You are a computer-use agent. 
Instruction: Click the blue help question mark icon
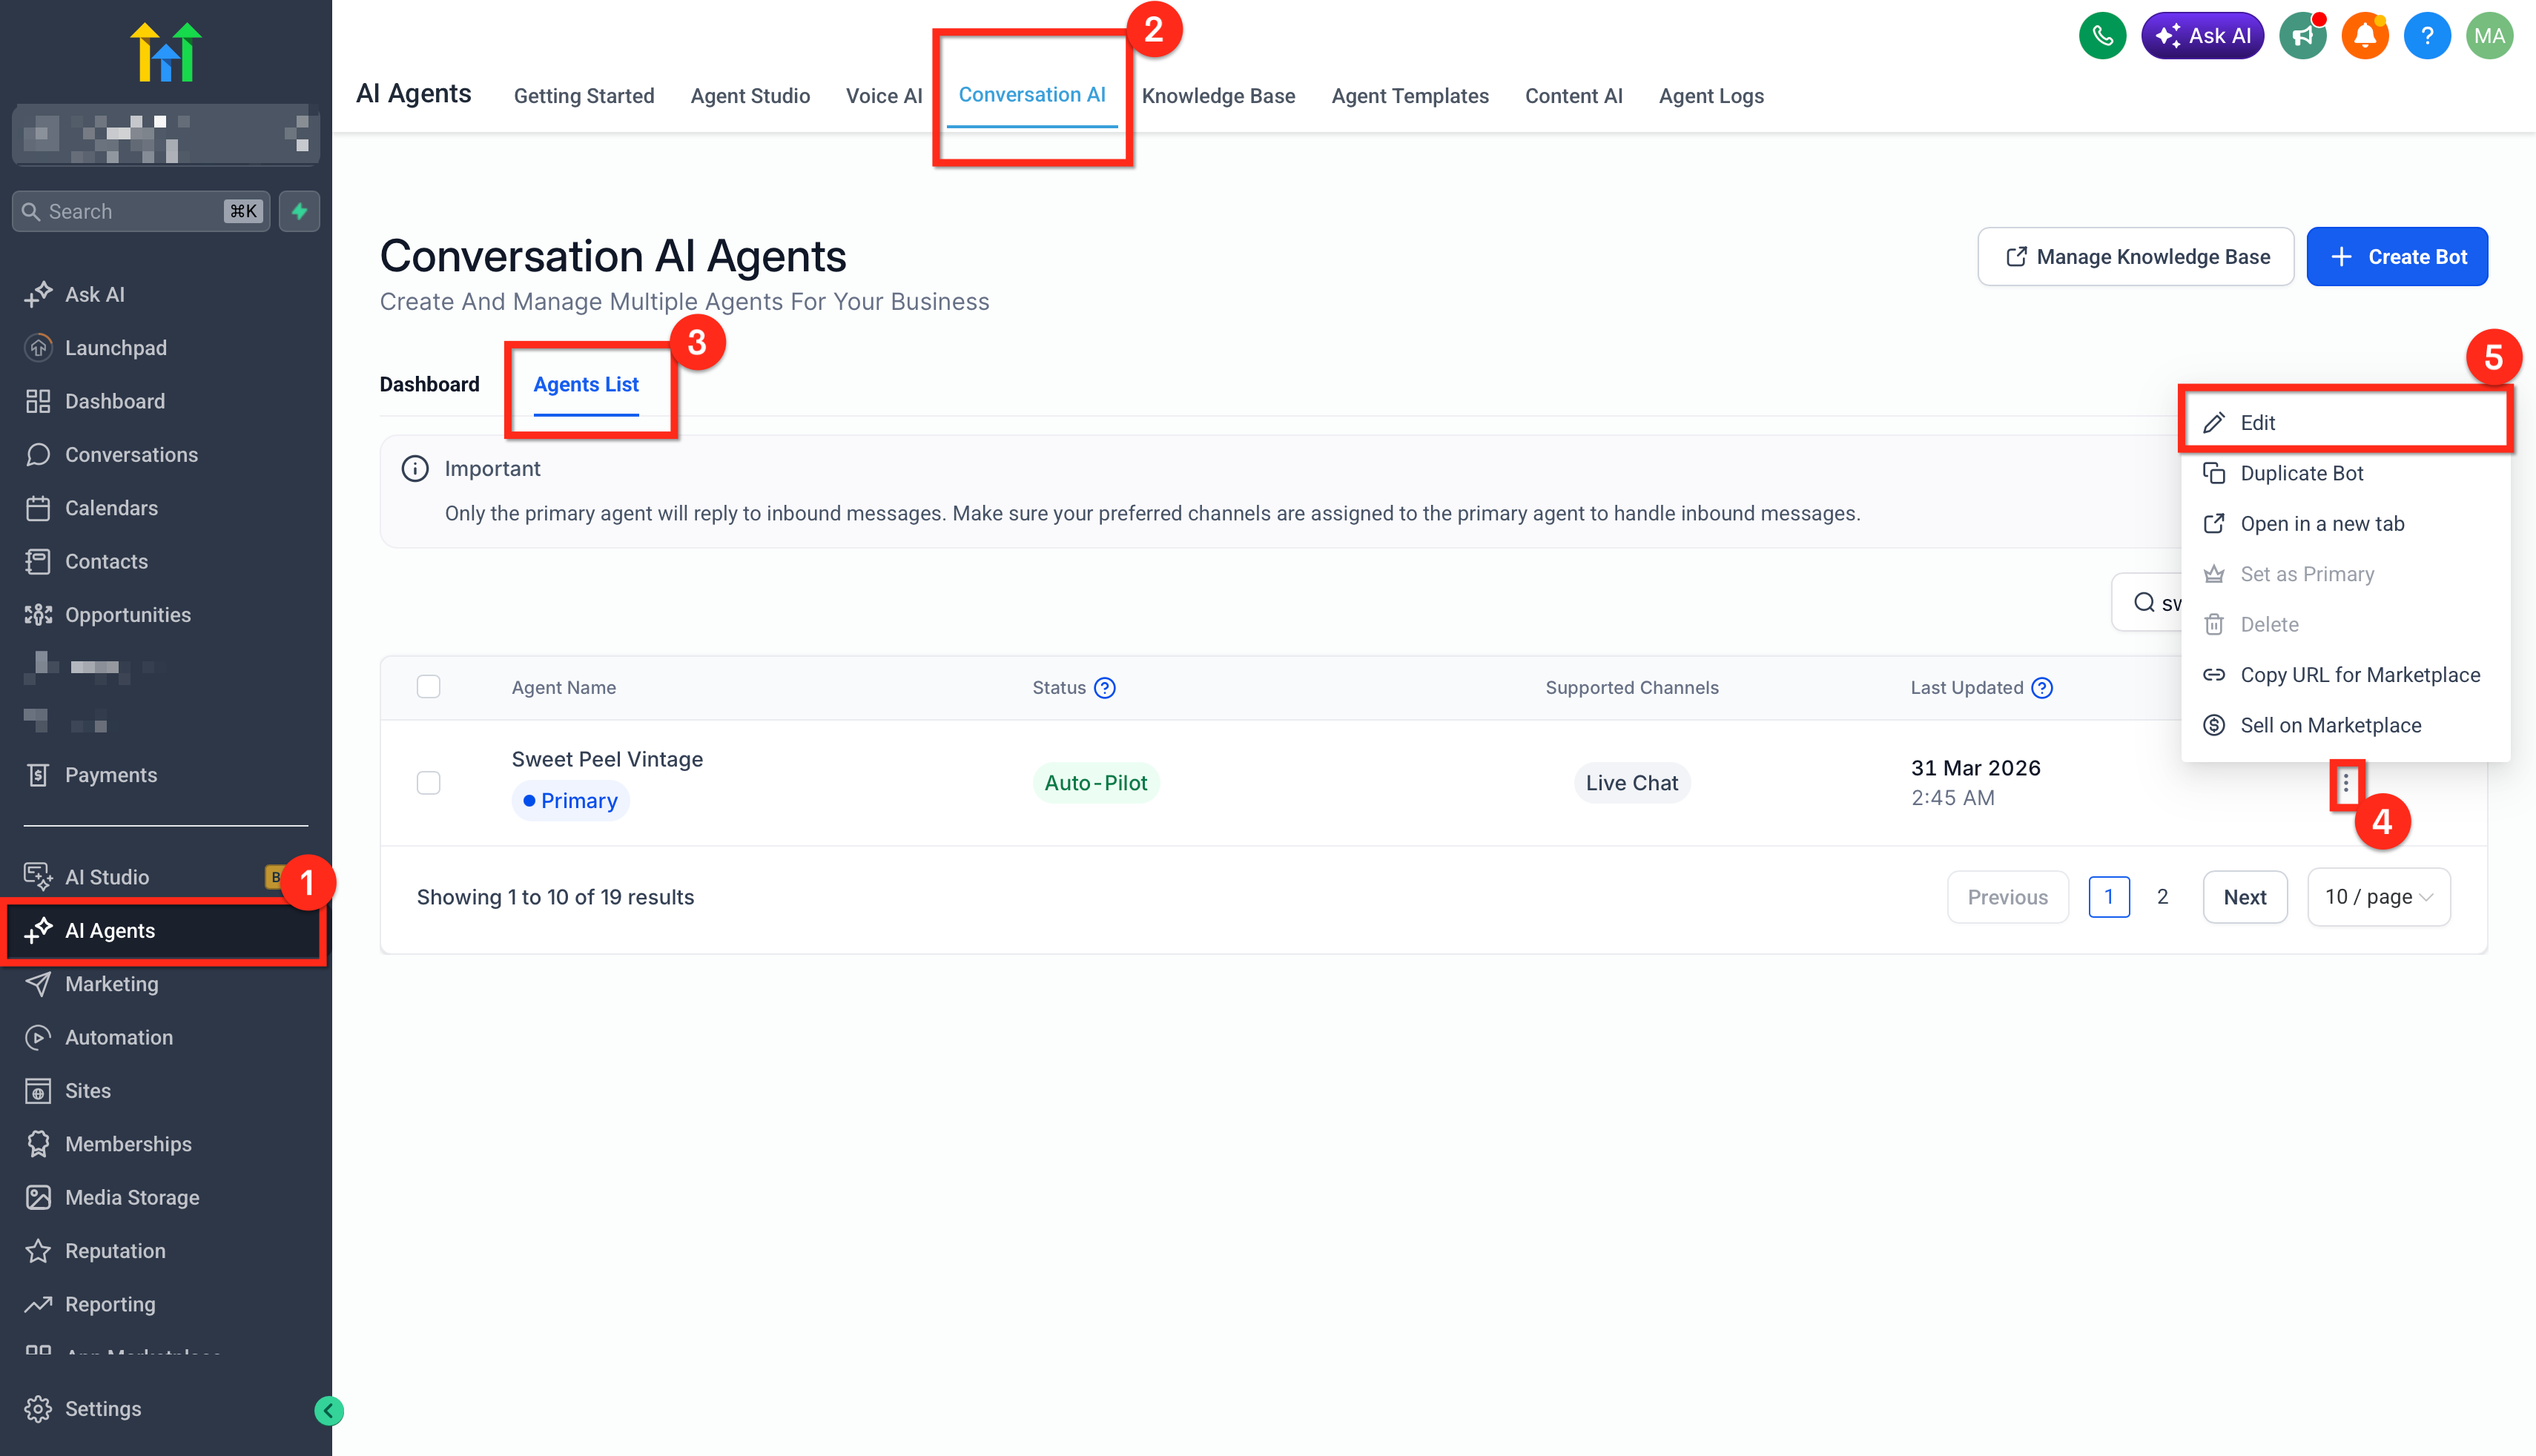[2426, 36]
